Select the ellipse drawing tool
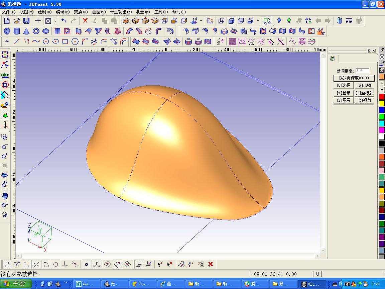This screenshot has height=289, width=385. pos(55,41)
